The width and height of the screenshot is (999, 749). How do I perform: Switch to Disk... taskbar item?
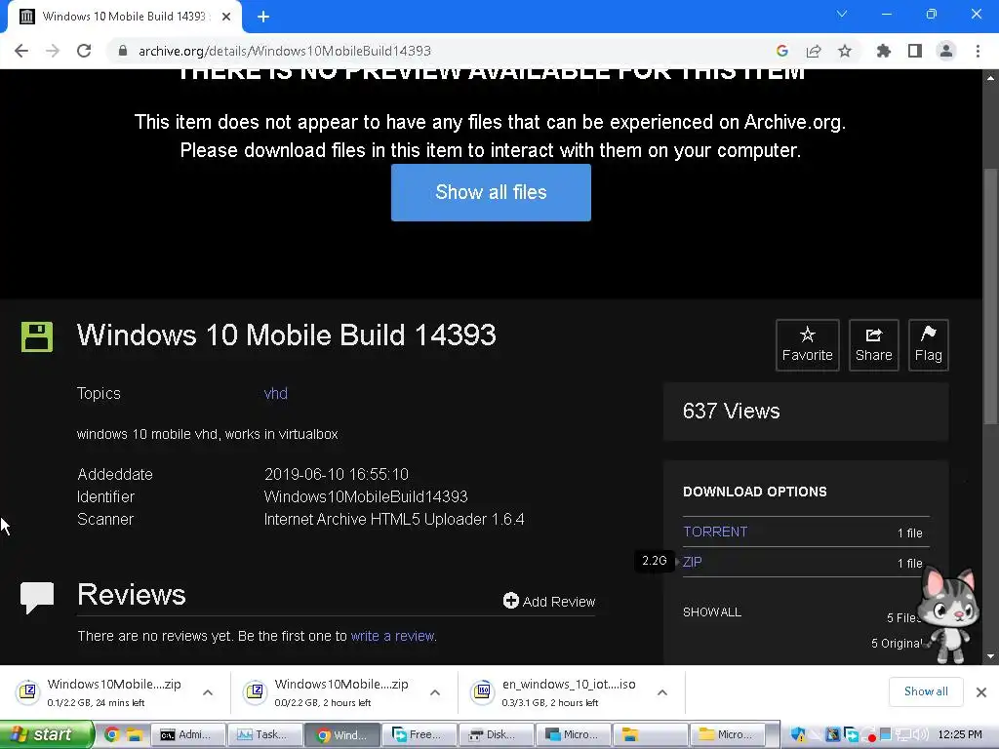(x=496, y=734)
